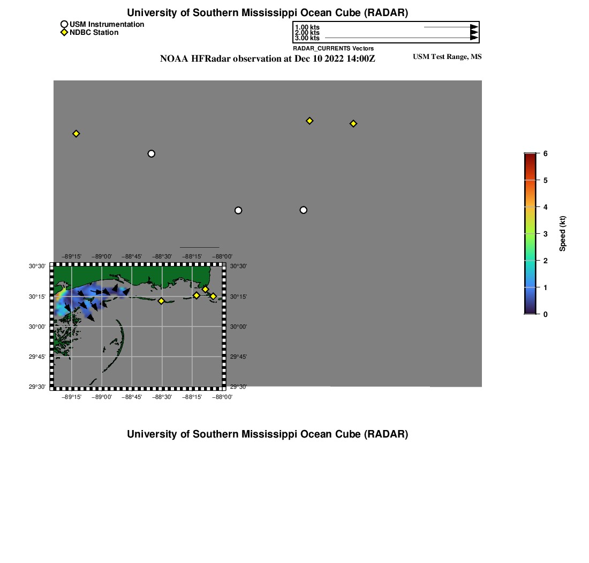Click the USM Instrumentation legend circle icon
This screenshot has height=563, width=589.
[x=64, y=24]
